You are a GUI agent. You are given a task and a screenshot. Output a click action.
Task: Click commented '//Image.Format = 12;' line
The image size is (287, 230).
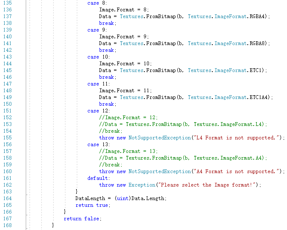128,118
